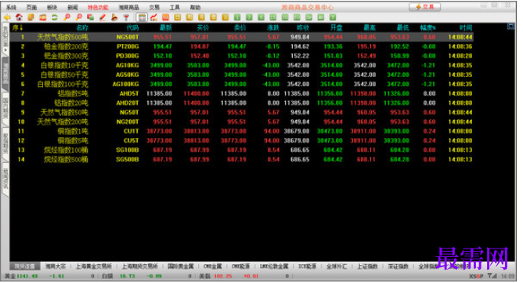Click the network signal status icon

coord(492,276)
